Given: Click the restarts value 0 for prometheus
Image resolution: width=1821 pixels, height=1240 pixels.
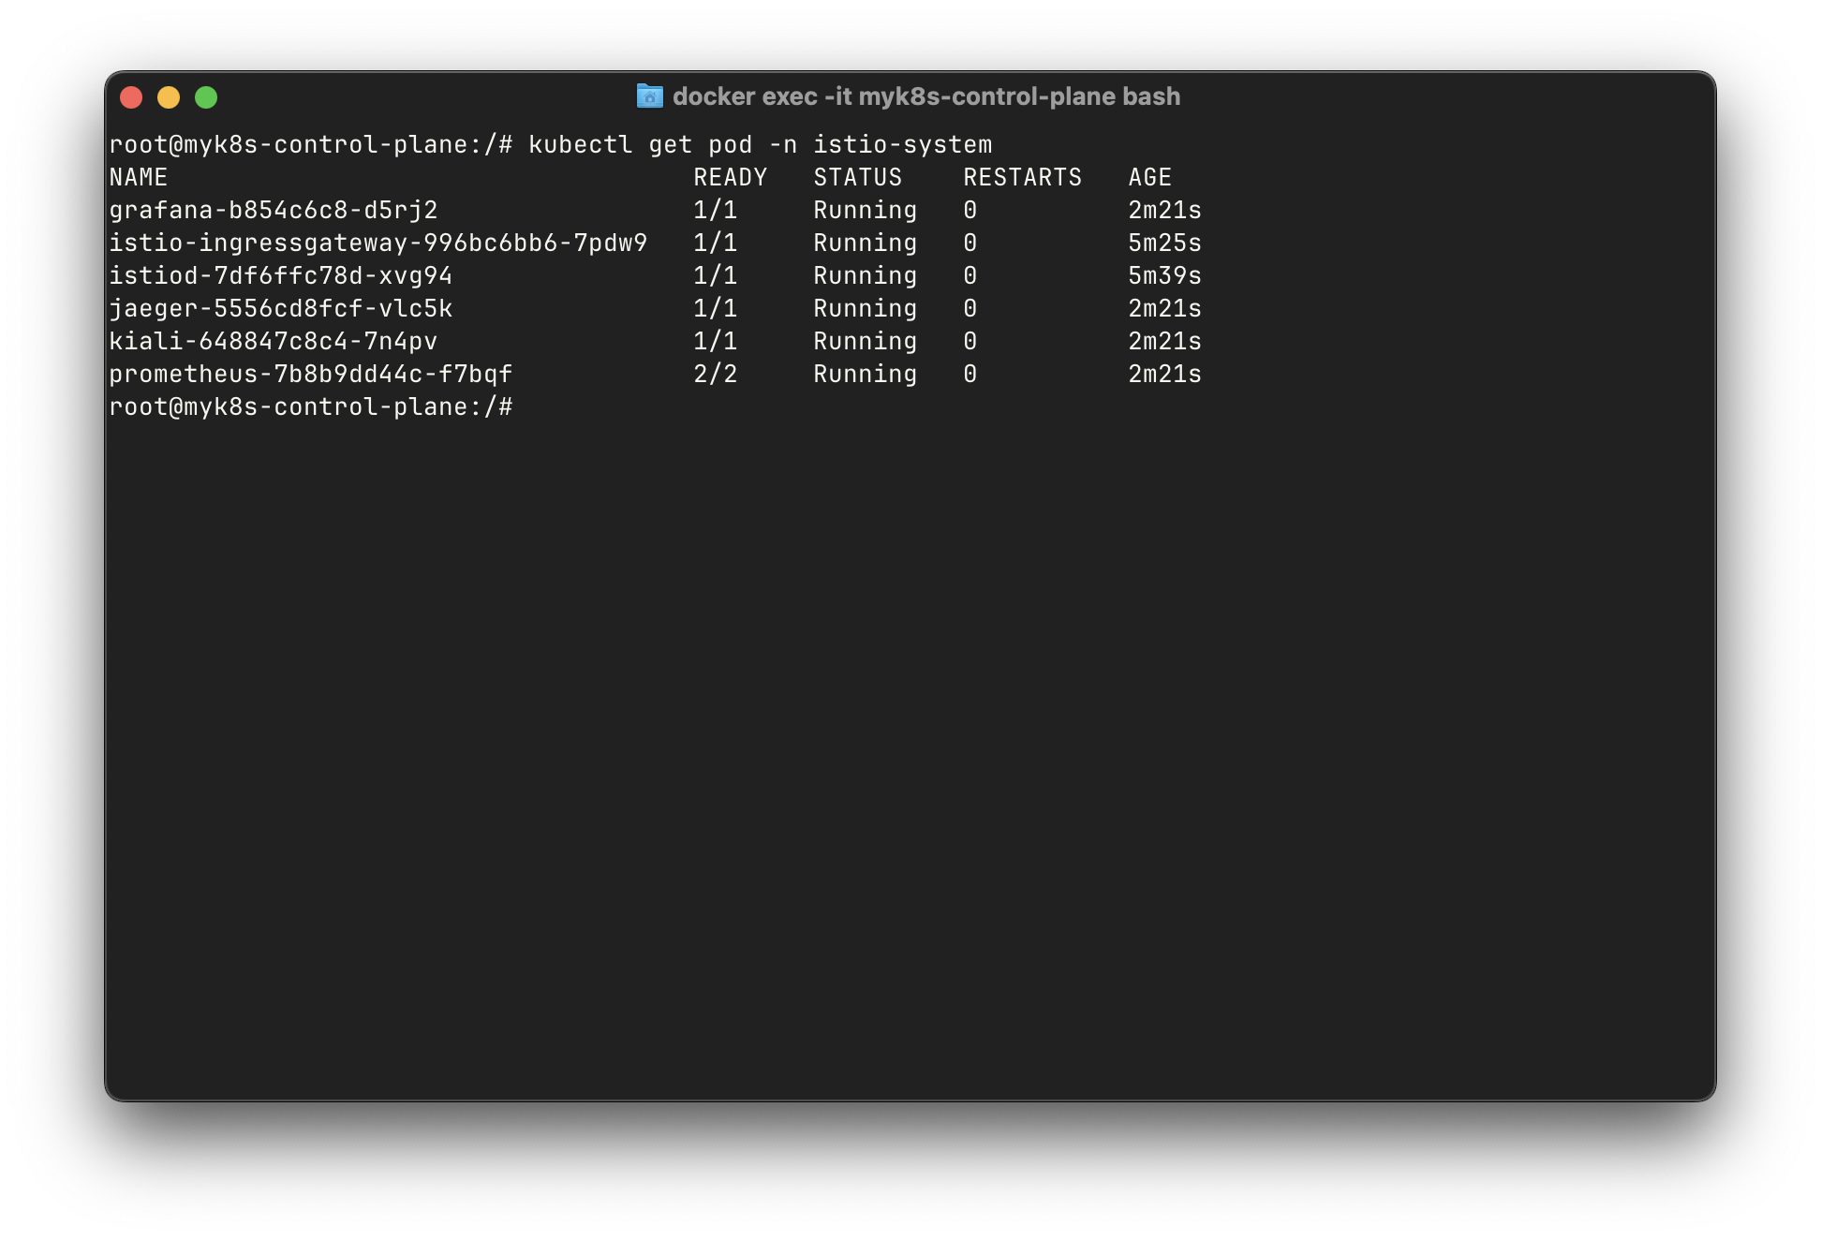Looking at the screenshot, I should click(970, 375).
